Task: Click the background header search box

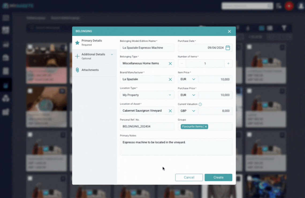Action: tap(247, 6)
